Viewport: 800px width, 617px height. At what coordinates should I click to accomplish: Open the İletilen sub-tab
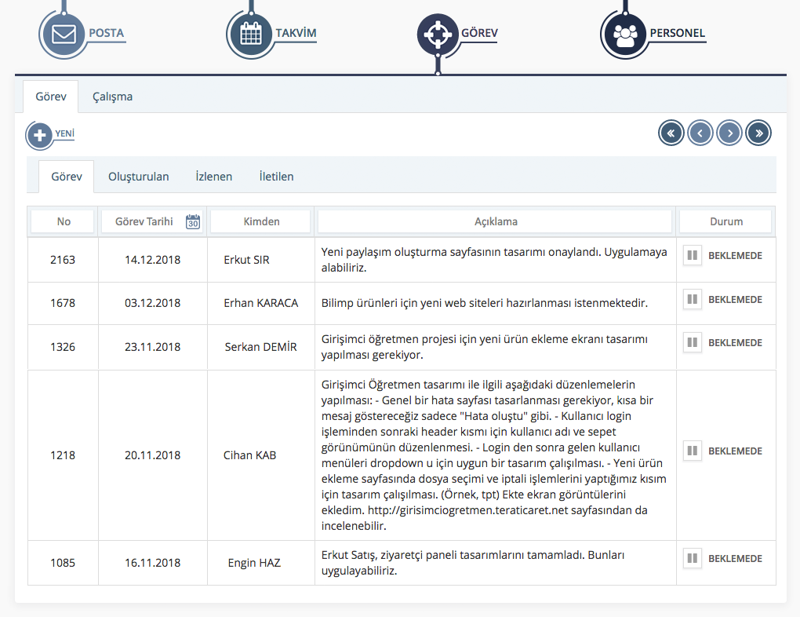(276, 177)
